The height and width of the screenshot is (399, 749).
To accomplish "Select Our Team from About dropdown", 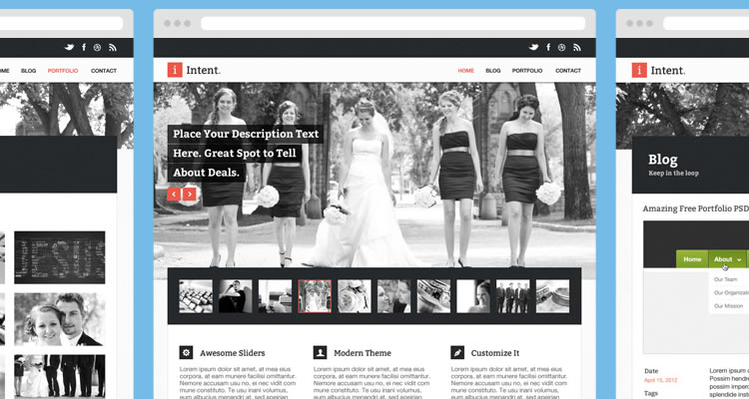I will [x=726, y=279].
